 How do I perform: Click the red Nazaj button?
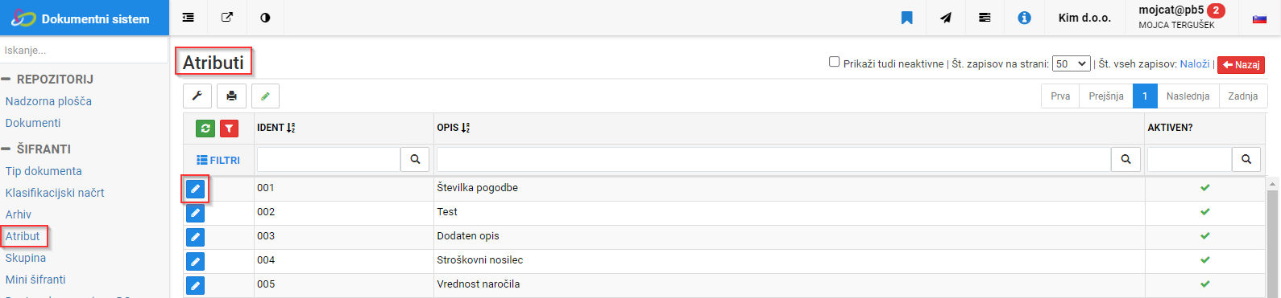(1241, 64)
